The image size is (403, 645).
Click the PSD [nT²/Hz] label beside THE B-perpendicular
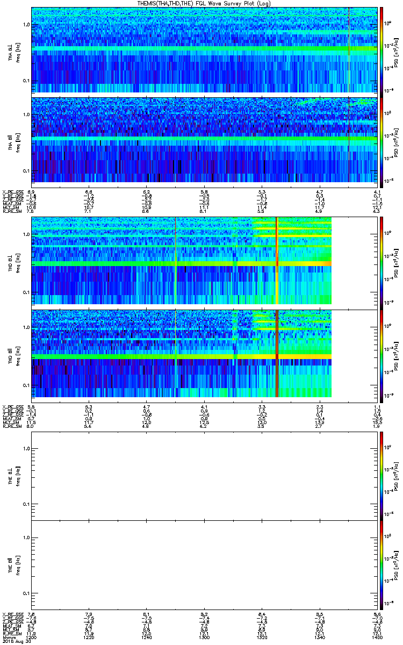(x=397, y=476)
